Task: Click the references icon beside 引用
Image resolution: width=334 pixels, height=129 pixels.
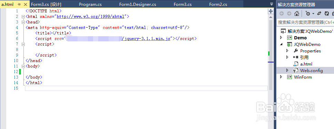Action: 296,57
